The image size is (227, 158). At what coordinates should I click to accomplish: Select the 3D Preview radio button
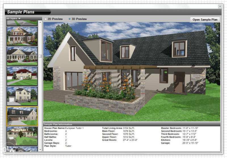pos(70,19)
